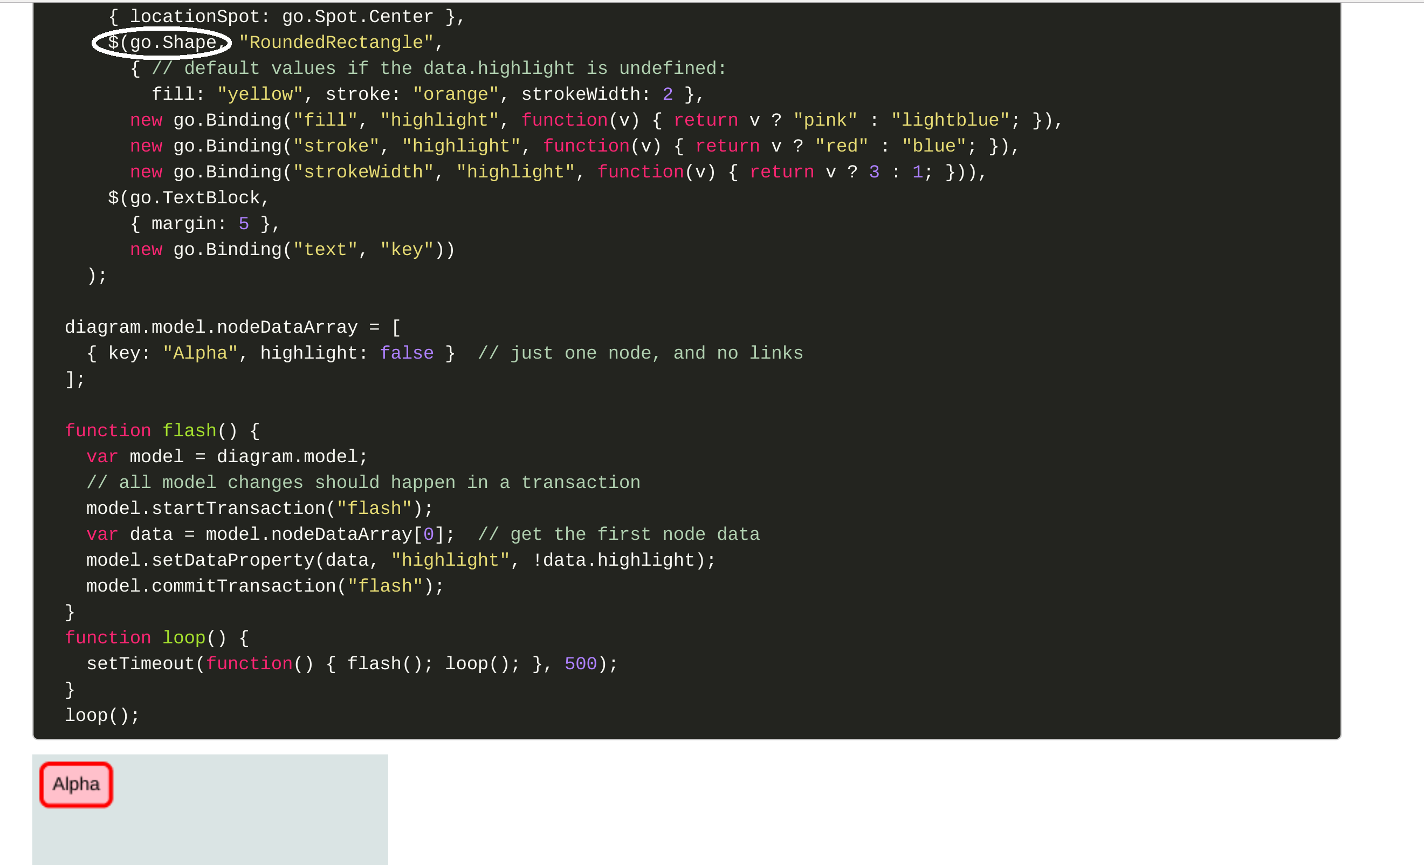The image size is (1424, 865).
Task: Click diagram.model.nodeDataArray assignment line
Action: (231, 327)
